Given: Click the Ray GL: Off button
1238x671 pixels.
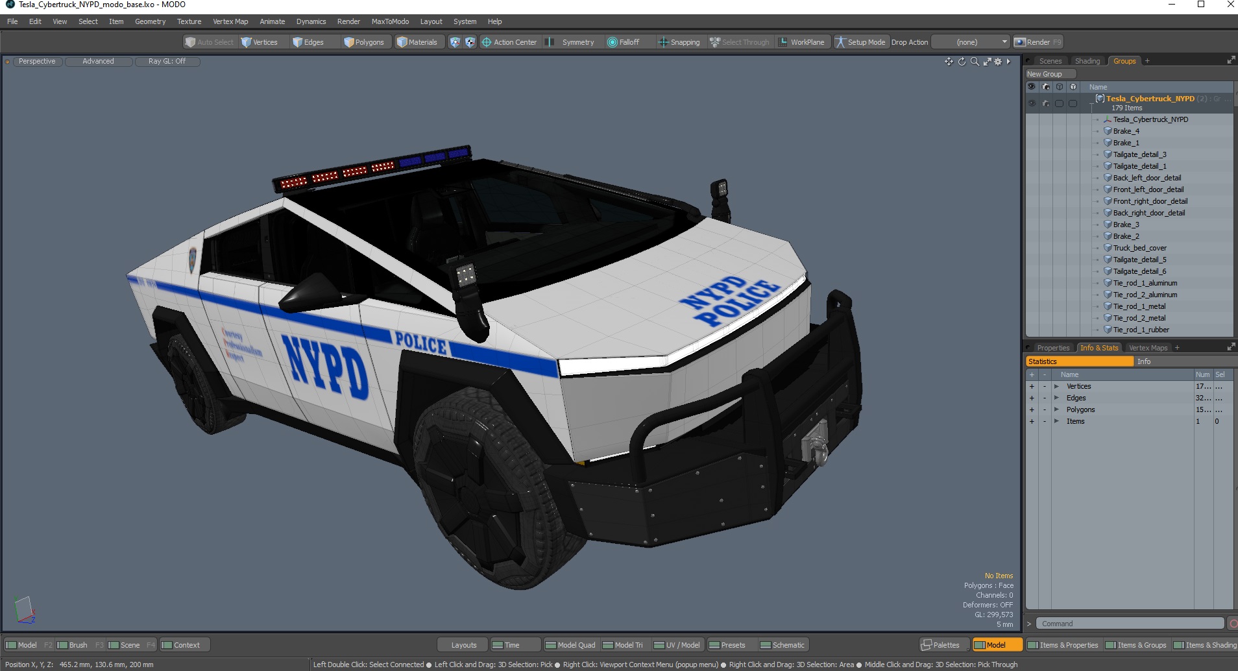Looking at the screenshot, I should pyautogui.click(x=167, y=61).
